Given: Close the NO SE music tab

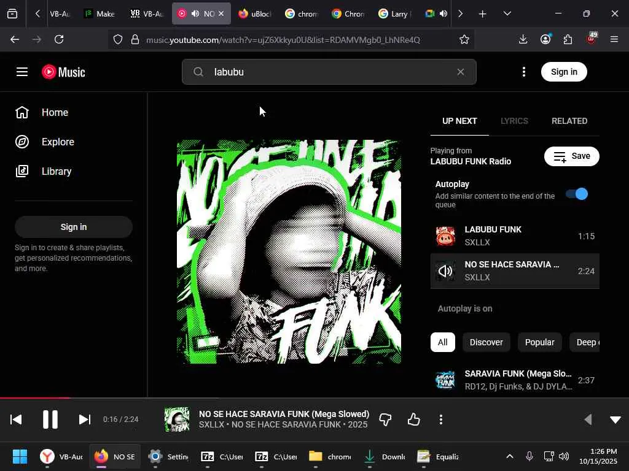Looking at the screenshot, I should click(x=221, y=13).
